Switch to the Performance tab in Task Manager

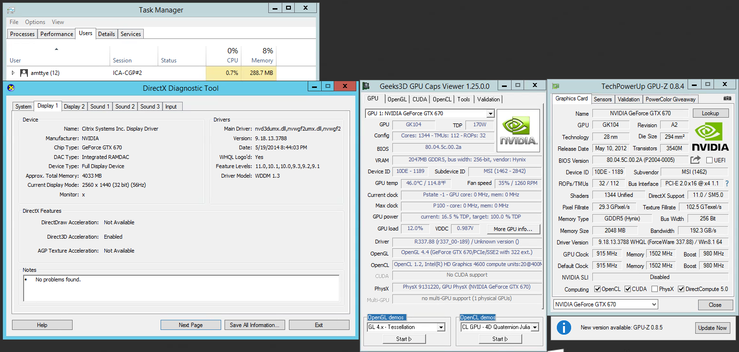coord(57,34)
